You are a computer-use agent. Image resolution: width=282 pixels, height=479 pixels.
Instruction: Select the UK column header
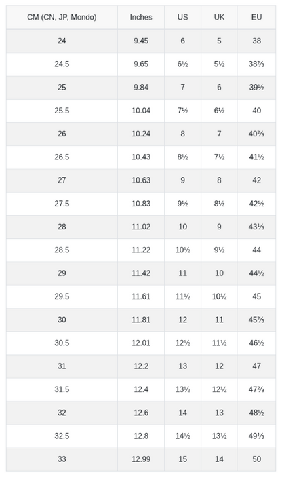pyautogui.click(x=219, y=17)
